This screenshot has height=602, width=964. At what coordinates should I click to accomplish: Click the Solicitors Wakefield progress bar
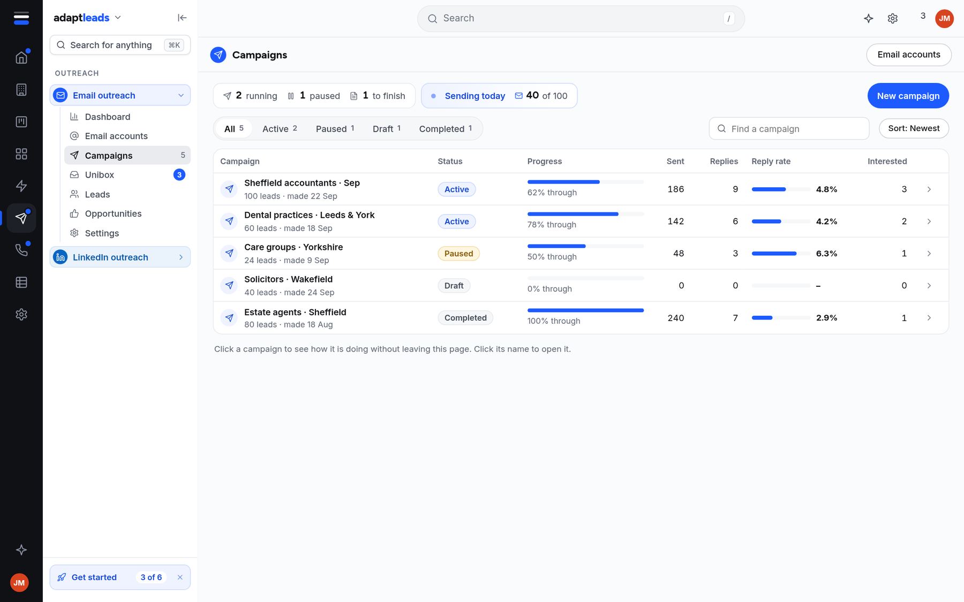[x=585, y=278]
